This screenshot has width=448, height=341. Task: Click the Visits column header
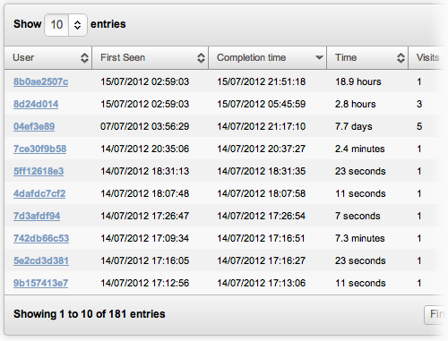pos(427,57)
